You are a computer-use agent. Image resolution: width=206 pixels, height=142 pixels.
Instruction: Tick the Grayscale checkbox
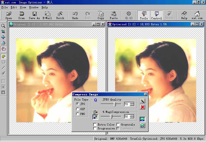coord(118,124)
